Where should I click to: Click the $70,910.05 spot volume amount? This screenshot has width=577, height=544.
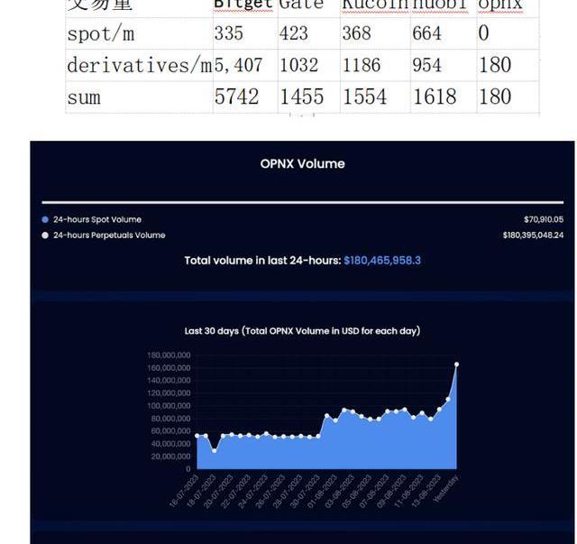tap(543, 219)
